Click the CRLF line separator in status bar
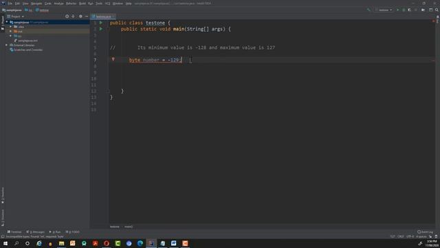The image size is (440, 248). click(400, 236)
